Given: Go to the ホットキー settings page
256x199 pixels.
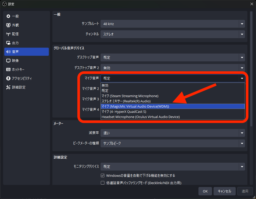Looking at the screenshot, I should [27, 69].
